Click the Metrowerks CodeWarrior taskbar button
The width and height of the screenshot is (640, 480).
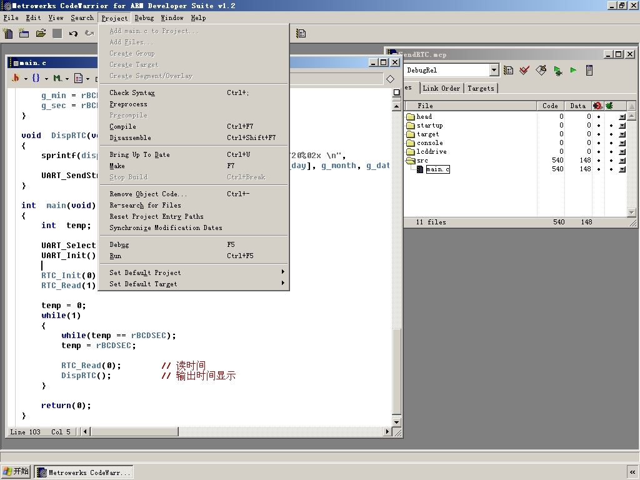[x=84, y=472]
